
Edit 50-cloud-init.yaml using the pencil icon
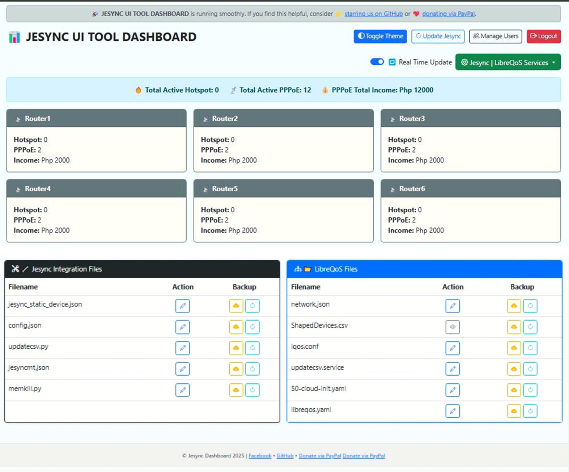coord(453,390)
